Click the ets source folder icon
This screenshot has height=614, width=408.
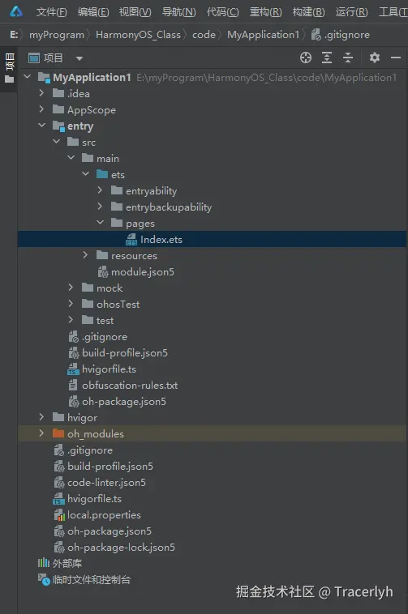pyautogui.click(x=102, y=174)
